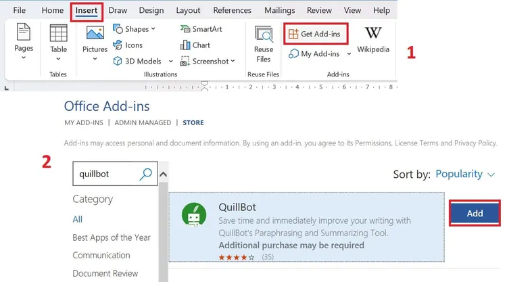
Task: Click Get Add-ins
Action: click(x=316, y=34)
